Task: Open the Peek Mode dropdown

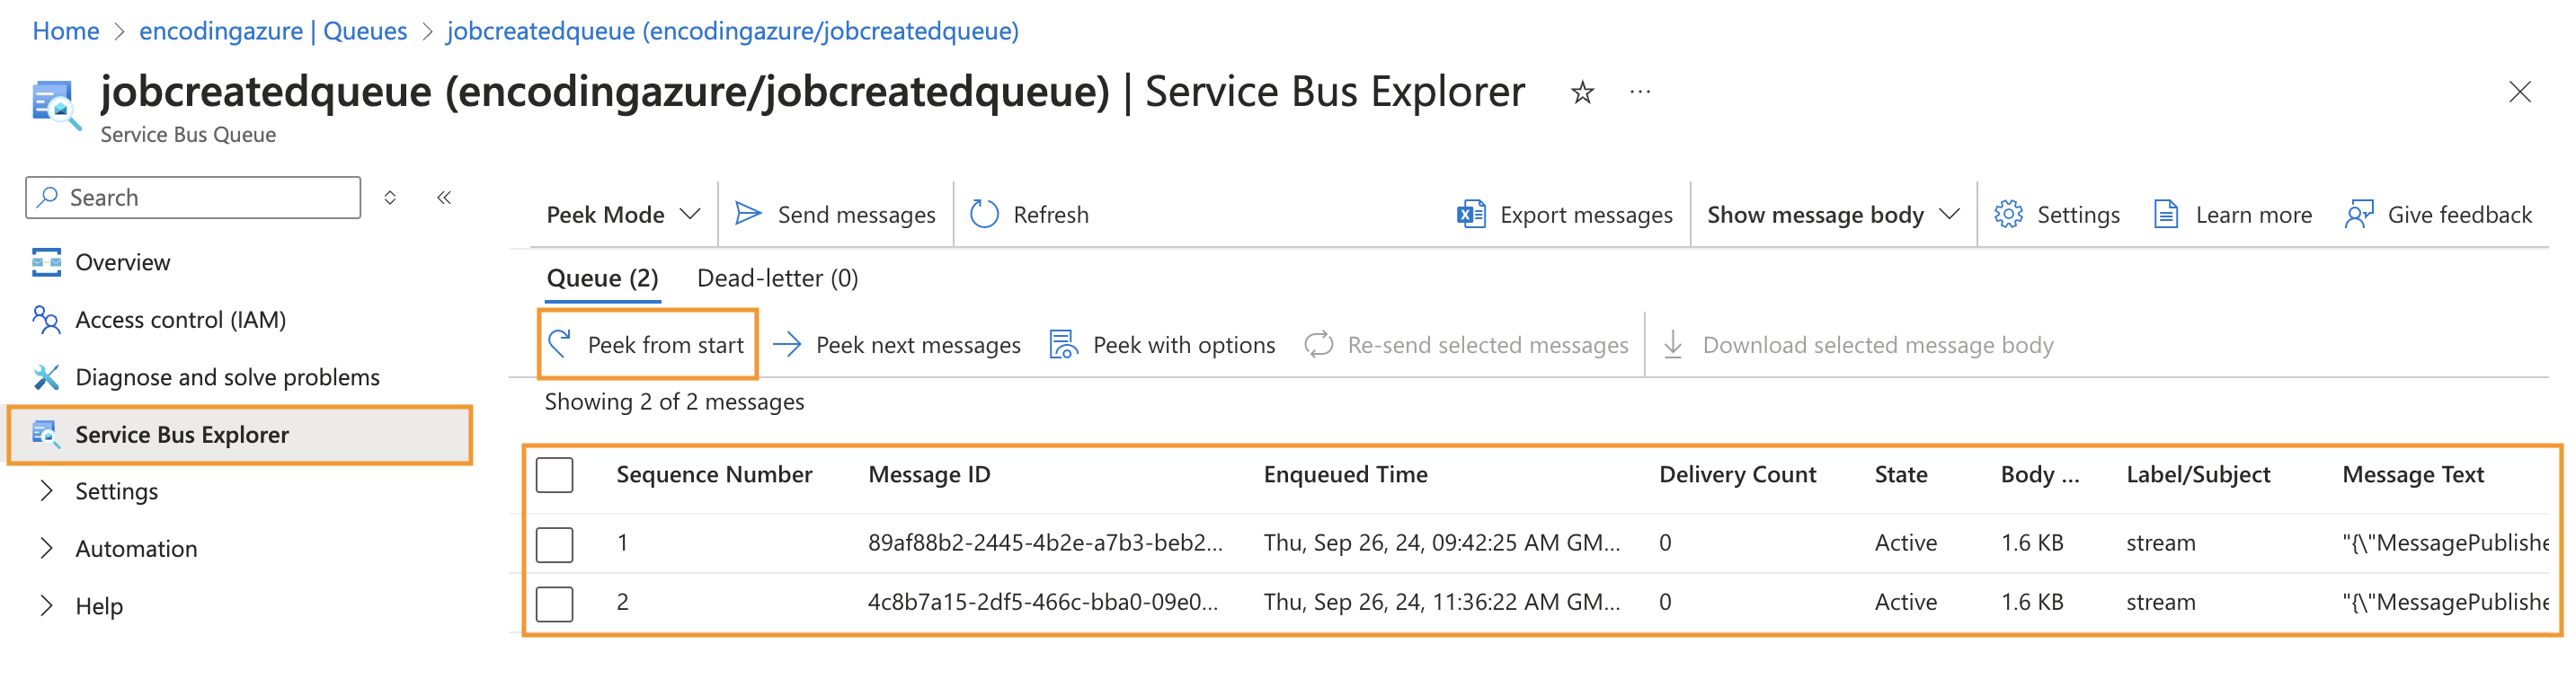Action: [x=622, y=215]
